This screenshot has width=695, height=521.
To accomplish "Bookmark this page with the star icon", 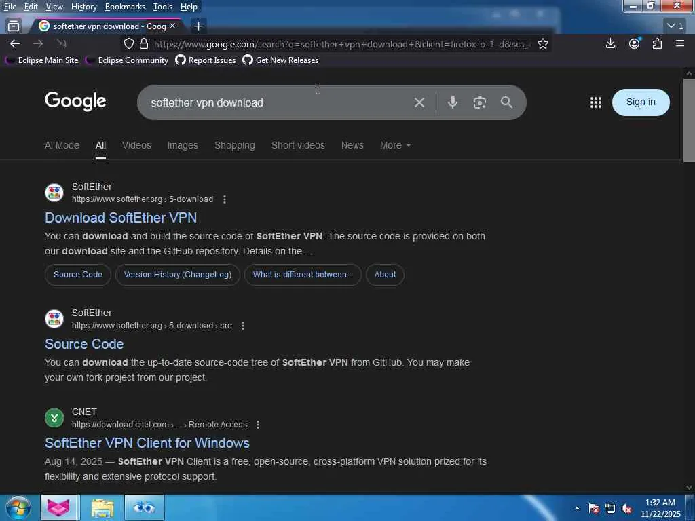I will coord(542,44).
